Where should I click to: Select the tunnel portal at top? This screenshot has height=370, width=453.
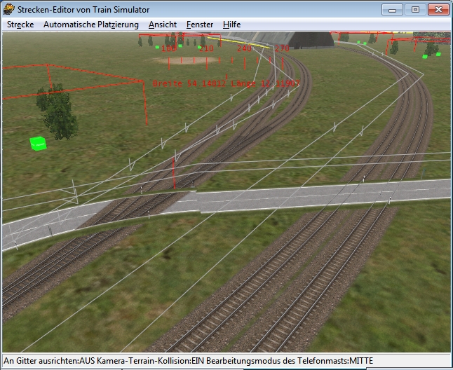(295, 39)
